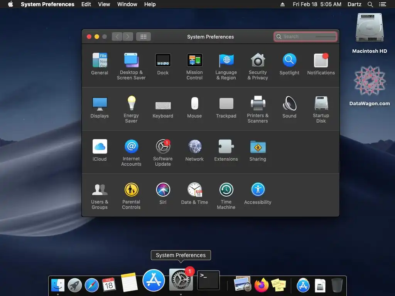Open the System Preferences menu

point(47,4)
